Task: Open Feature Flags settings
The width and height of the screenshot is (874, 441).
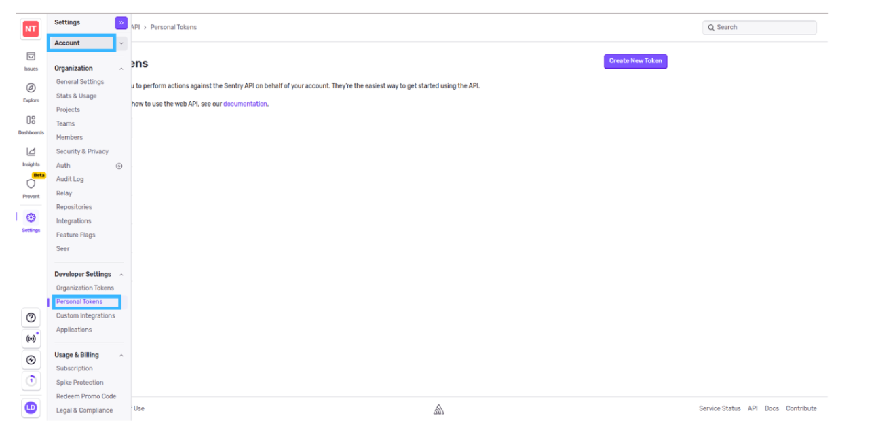Action: coord(75,235)
